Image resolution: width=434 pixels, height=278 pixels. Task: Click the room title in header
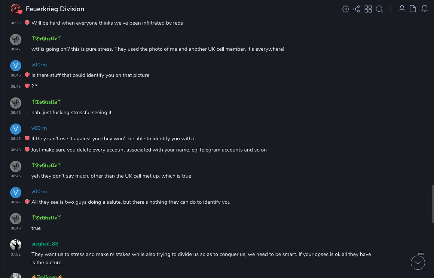click(55, 9)
